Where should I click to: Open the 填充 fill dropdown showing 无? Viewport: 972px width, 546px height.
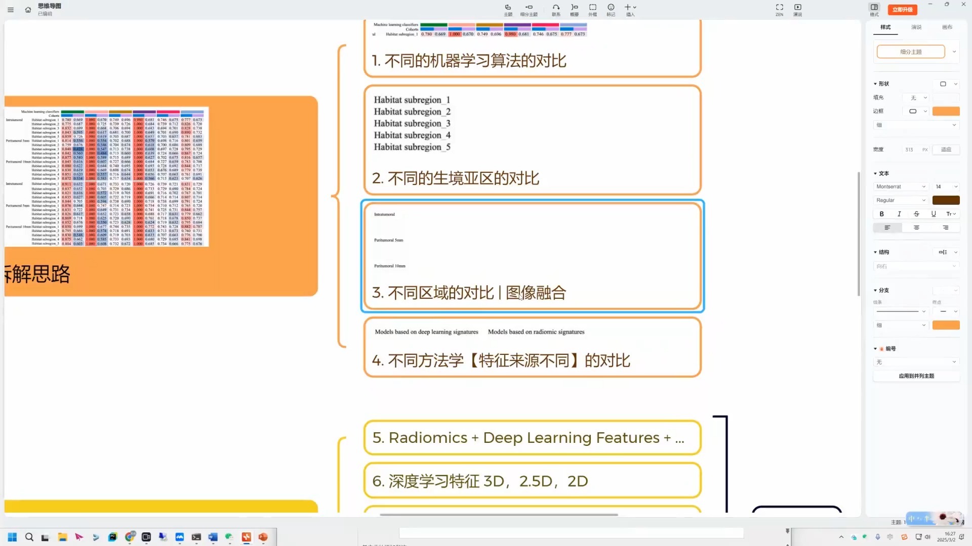[916, 98]
